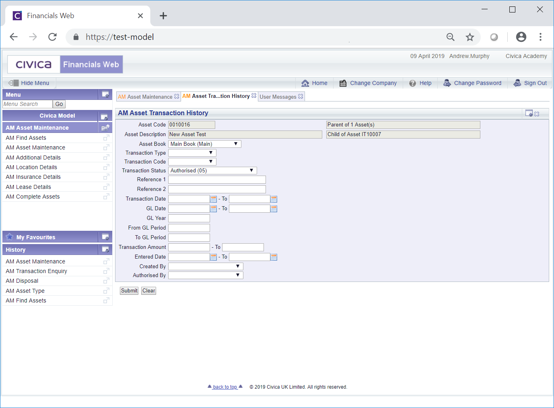Open AM Insurance Details pop-out icon
This screenshot has height=408, width=554.
tap(106, 177)
